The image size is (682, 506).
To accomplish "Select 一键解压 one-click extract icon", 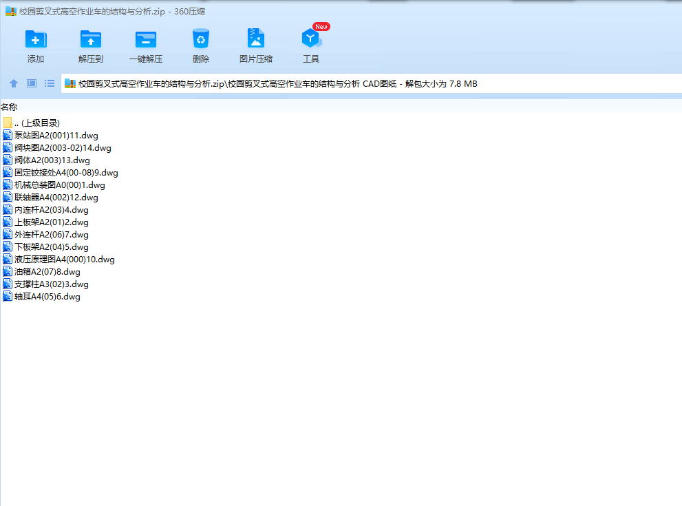I will coord(146,39).
